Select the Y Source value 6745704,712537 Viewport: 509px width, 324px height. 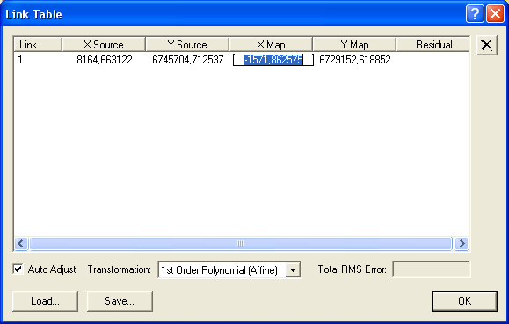coord(188,60)
